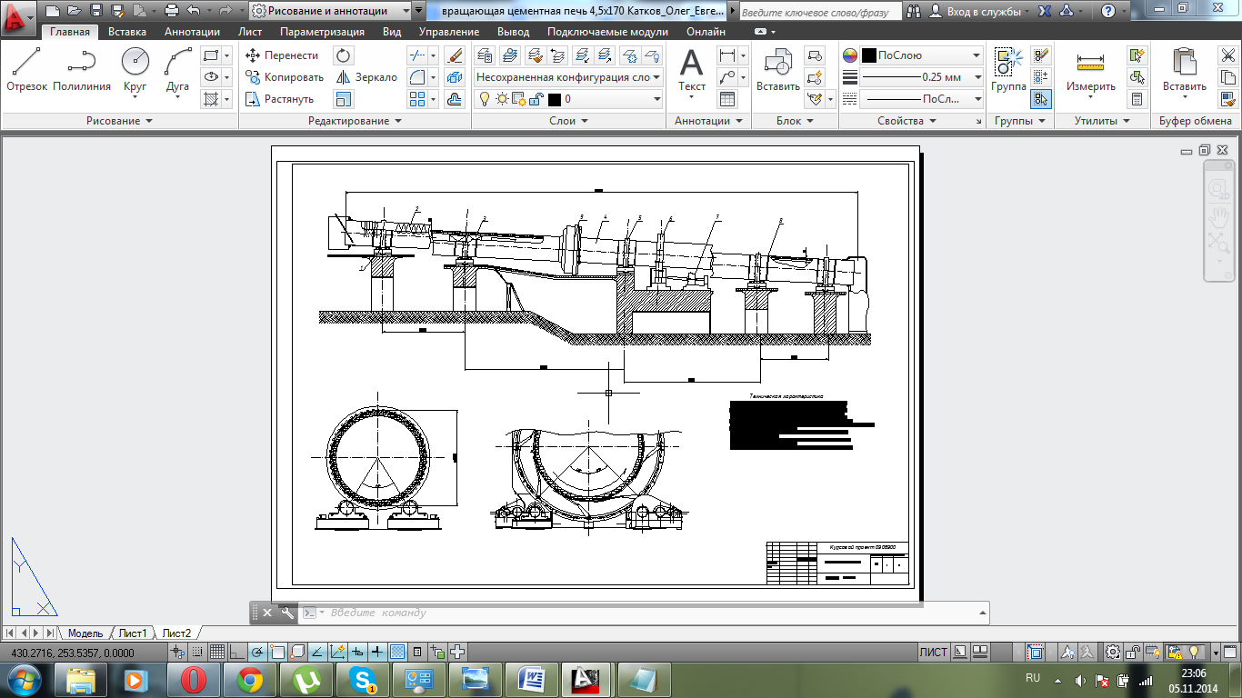Viewport: 1242px width, 698px height.
Task: Select the Полилиния polyline tool
Action: tap(82, 70)
